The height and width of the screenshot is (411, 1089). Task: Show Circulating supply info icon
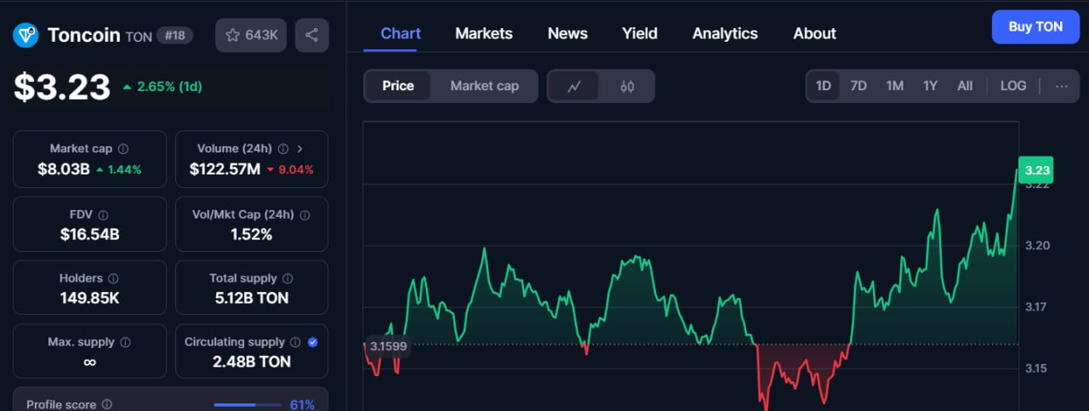tap(295, 342)
